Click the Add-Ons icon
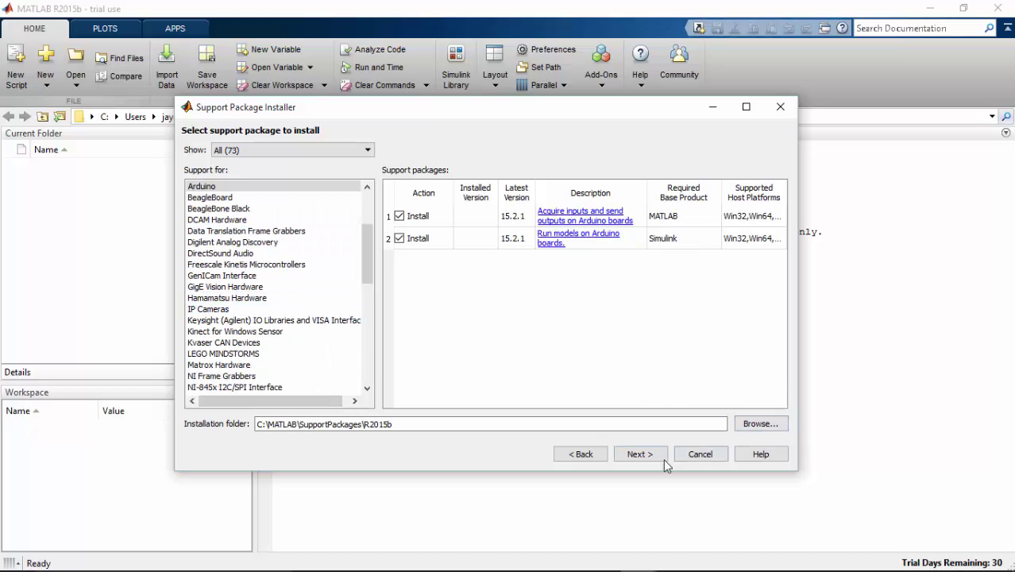This screenshot has height=572, width=1015. pyautogui.click(x=601, y=54)
